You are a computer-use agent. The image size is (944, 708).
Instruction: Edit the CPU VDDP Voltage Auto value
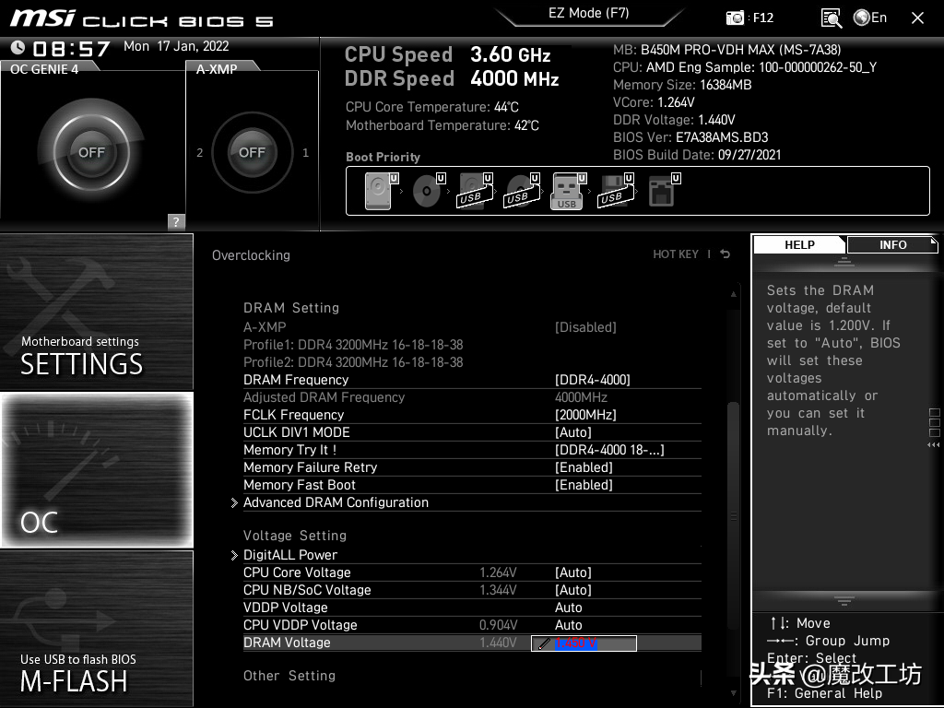point(568,625)
